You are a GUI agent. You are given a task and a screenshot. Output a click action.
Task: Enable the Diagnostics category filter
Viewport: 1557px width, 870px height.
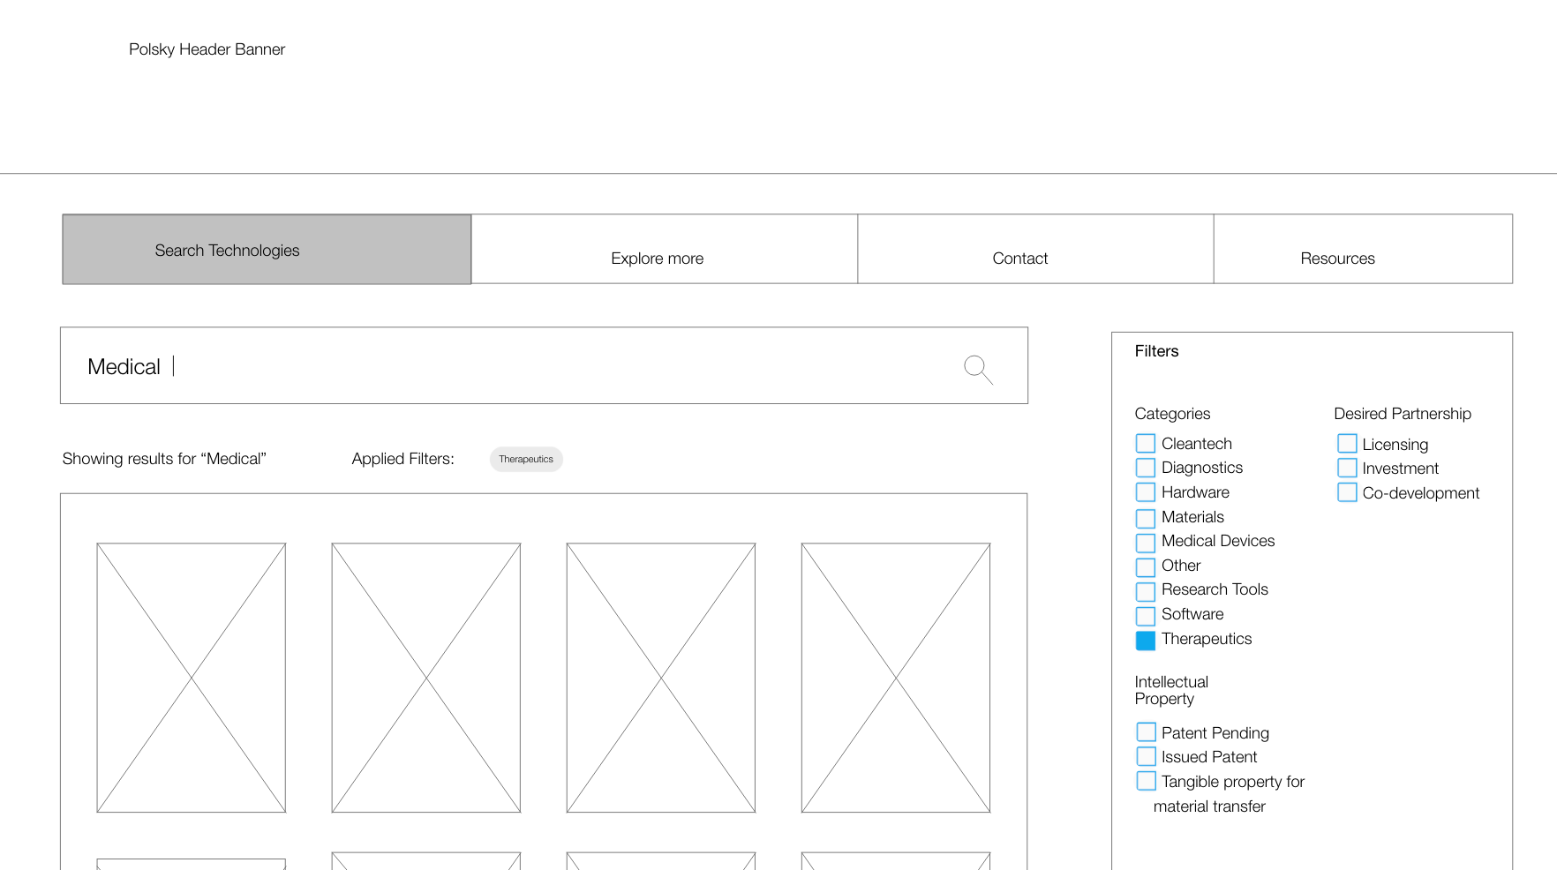coord(1146,468)
